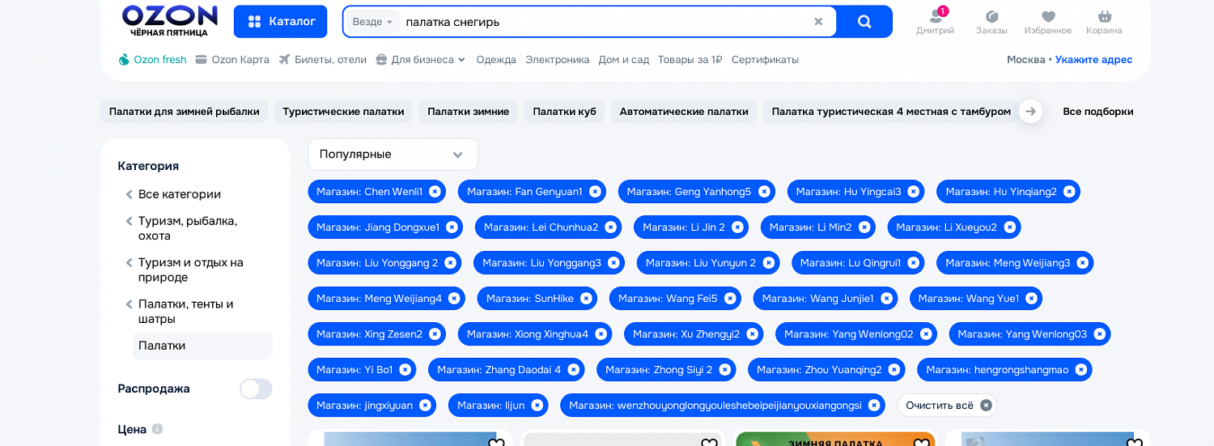Open Билеты, отели link
Viewport: 1214px width, 446px height.
[322, 59]
